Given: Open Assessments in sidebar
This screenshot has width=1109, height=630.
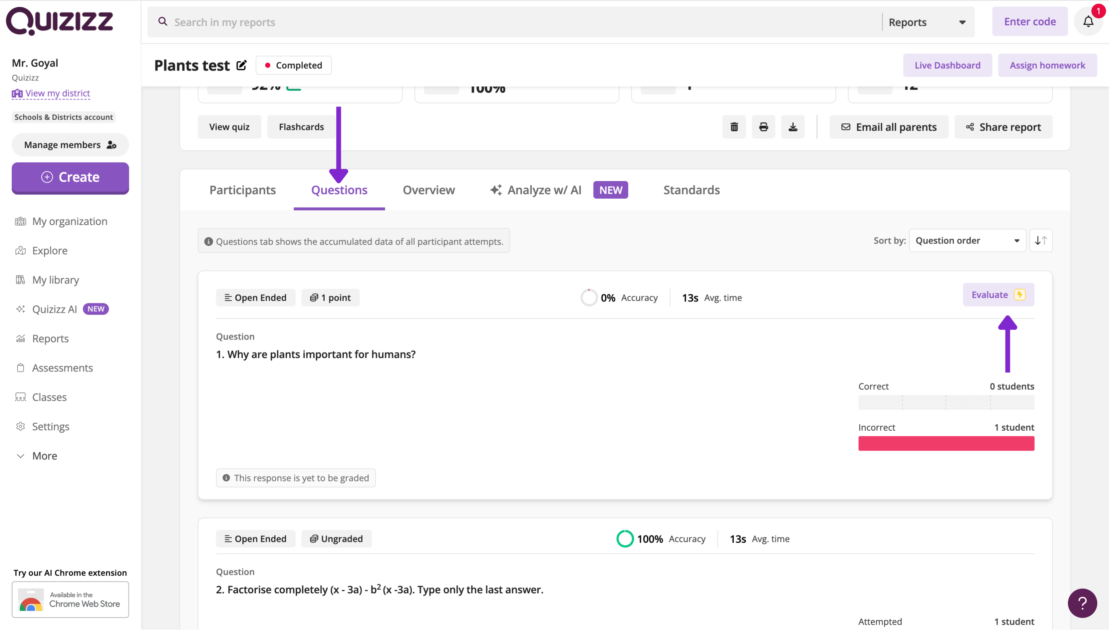Looking at the screenshot, I should tap(62, 368).
